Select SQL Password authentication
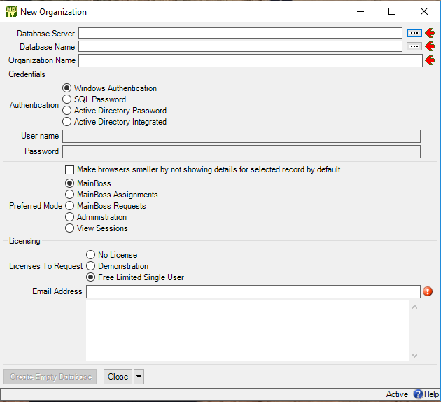This screenshot has height=402, width=441. (94, 99)
